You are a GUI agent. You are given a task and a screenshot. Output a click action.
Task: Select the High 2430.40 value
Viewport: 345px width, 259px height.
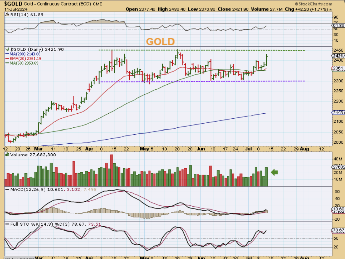point(172,9)
